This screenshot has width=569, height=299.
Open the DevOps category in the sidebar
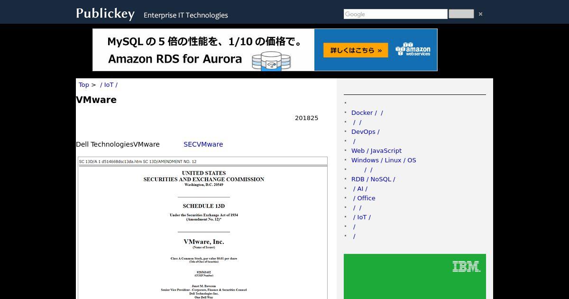coord(365,131)
